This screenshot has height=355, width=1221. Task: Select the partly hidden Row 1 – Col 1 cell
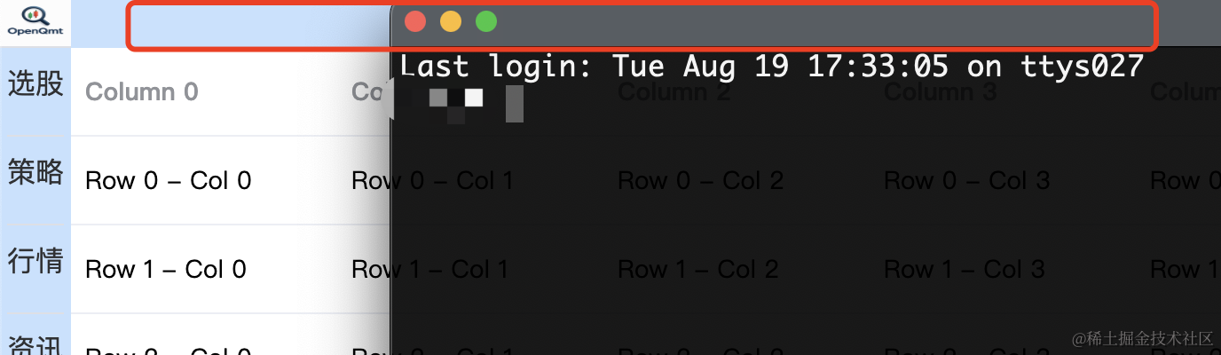click(x=429, y=269)
